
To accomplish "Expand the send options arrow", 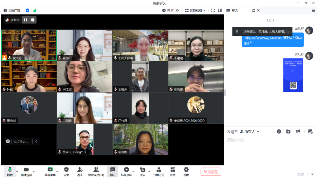I will 312,174.
